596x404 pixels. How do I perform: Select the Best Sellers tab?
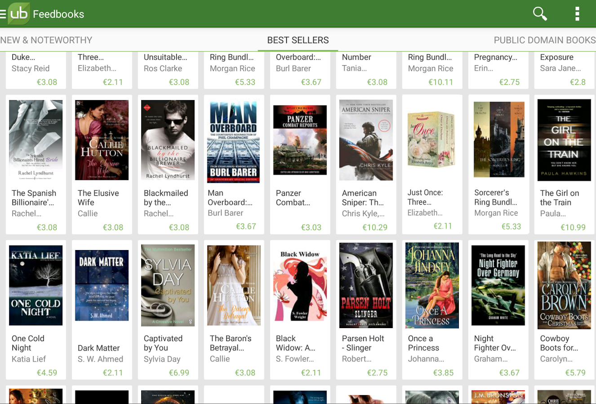298,40
